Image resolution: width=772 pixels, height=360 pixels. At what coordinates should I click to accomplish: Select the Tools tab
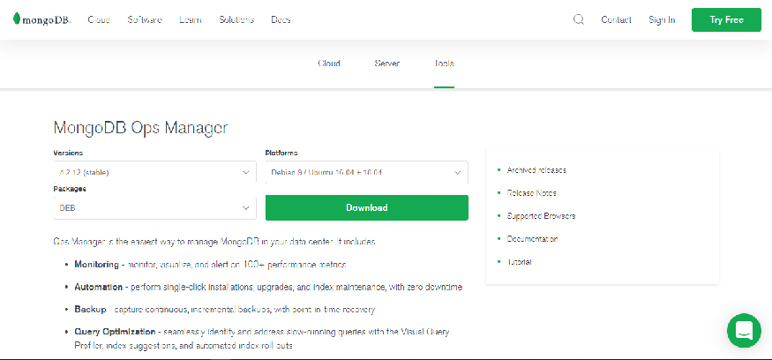[444, 64]
